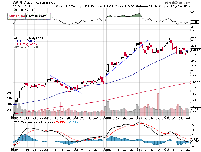The image size is (201, 152).
Task: Click the -0.743 MACD histogram value in legend
Action: pos(73,122)
